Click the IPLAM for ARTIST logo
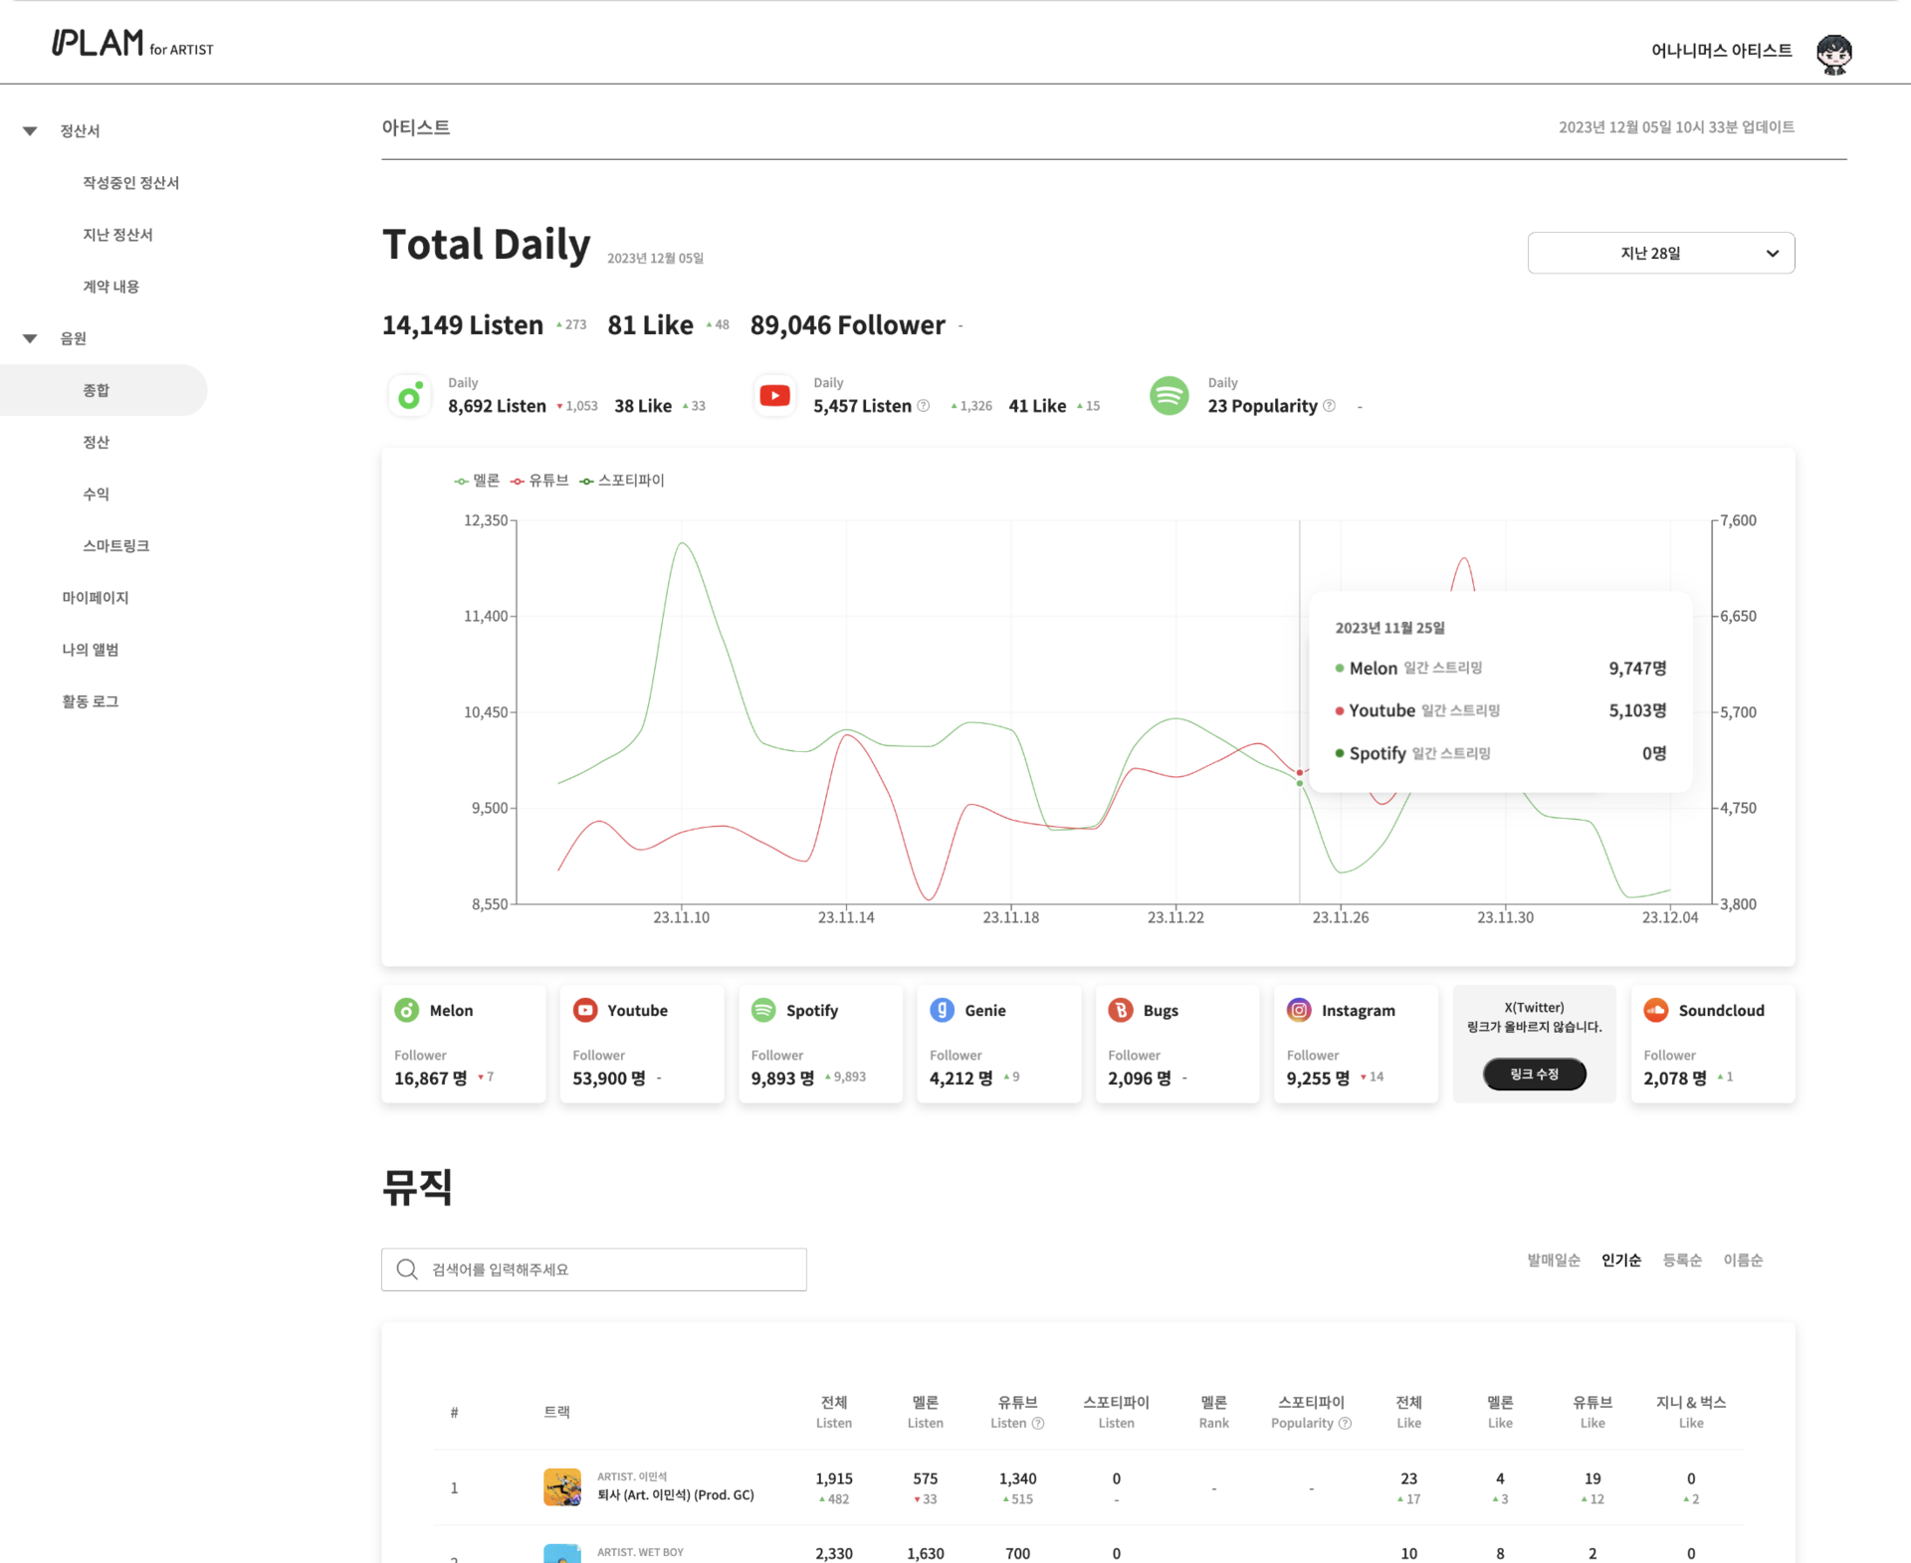1911x1563 pixels. 132,43
